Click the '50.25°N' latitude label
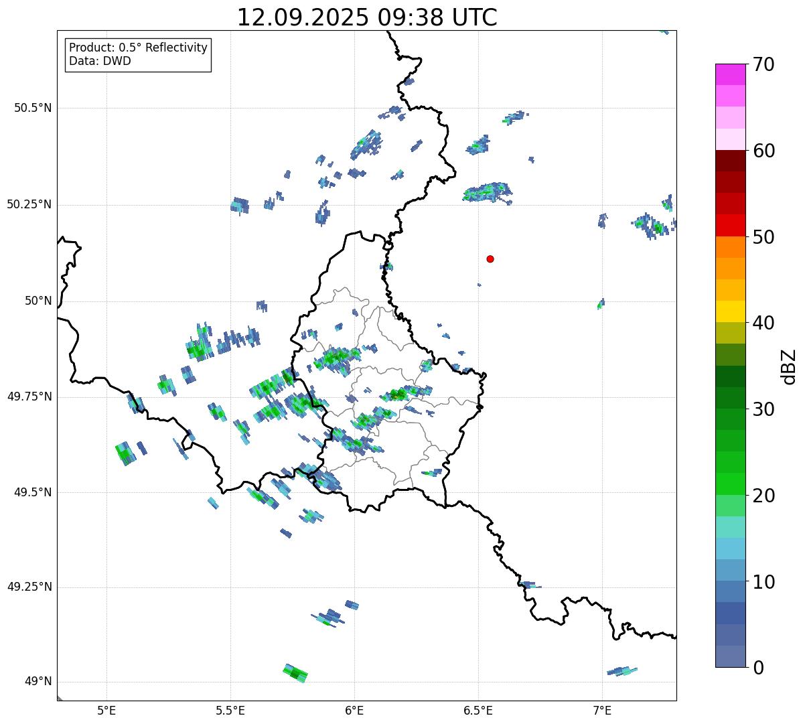Viewport: 805px width, 724px height. point(29,204)
